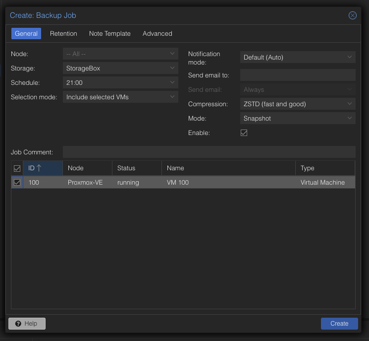
Task: Open the Retention tab
Action: 63,33
